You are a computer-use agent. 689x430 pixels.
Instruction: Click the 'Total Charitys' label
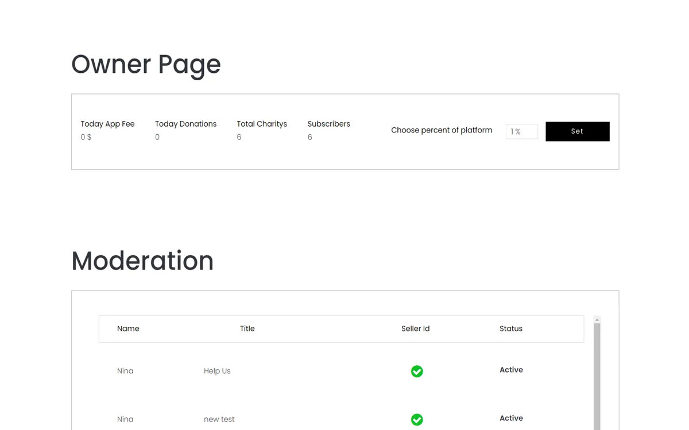[x=262, y=124]
